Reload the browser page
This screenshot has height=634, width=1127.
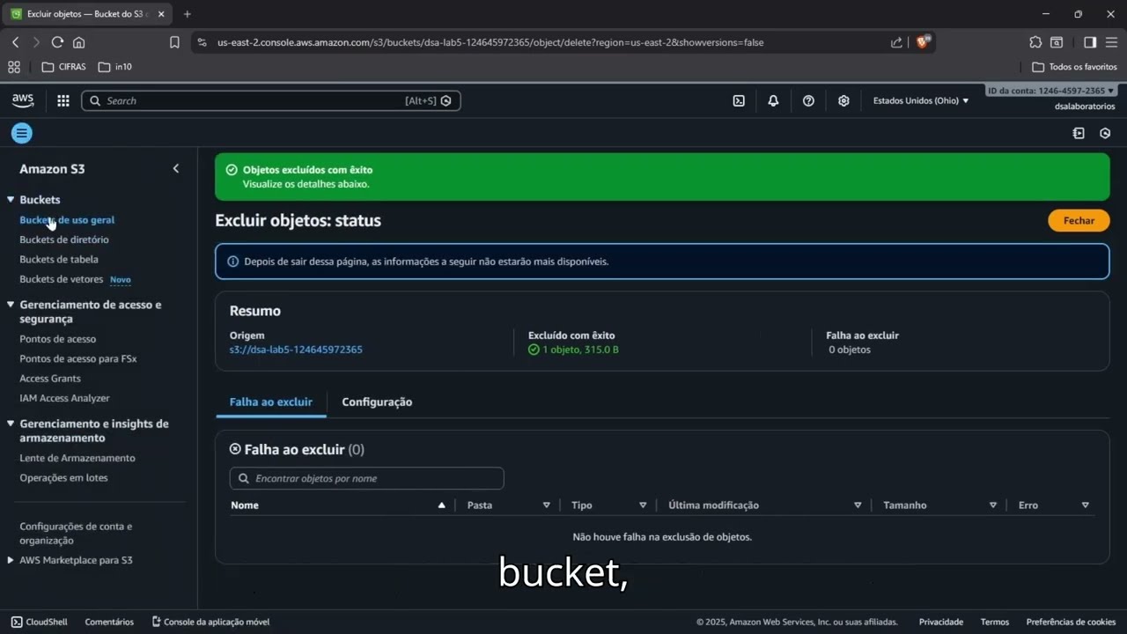tap(57, 42)
